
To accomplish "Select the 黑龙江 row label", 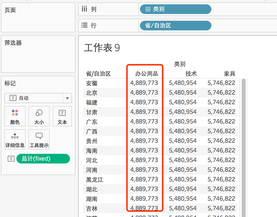I will pyautogui.click(x=95, y=180).
